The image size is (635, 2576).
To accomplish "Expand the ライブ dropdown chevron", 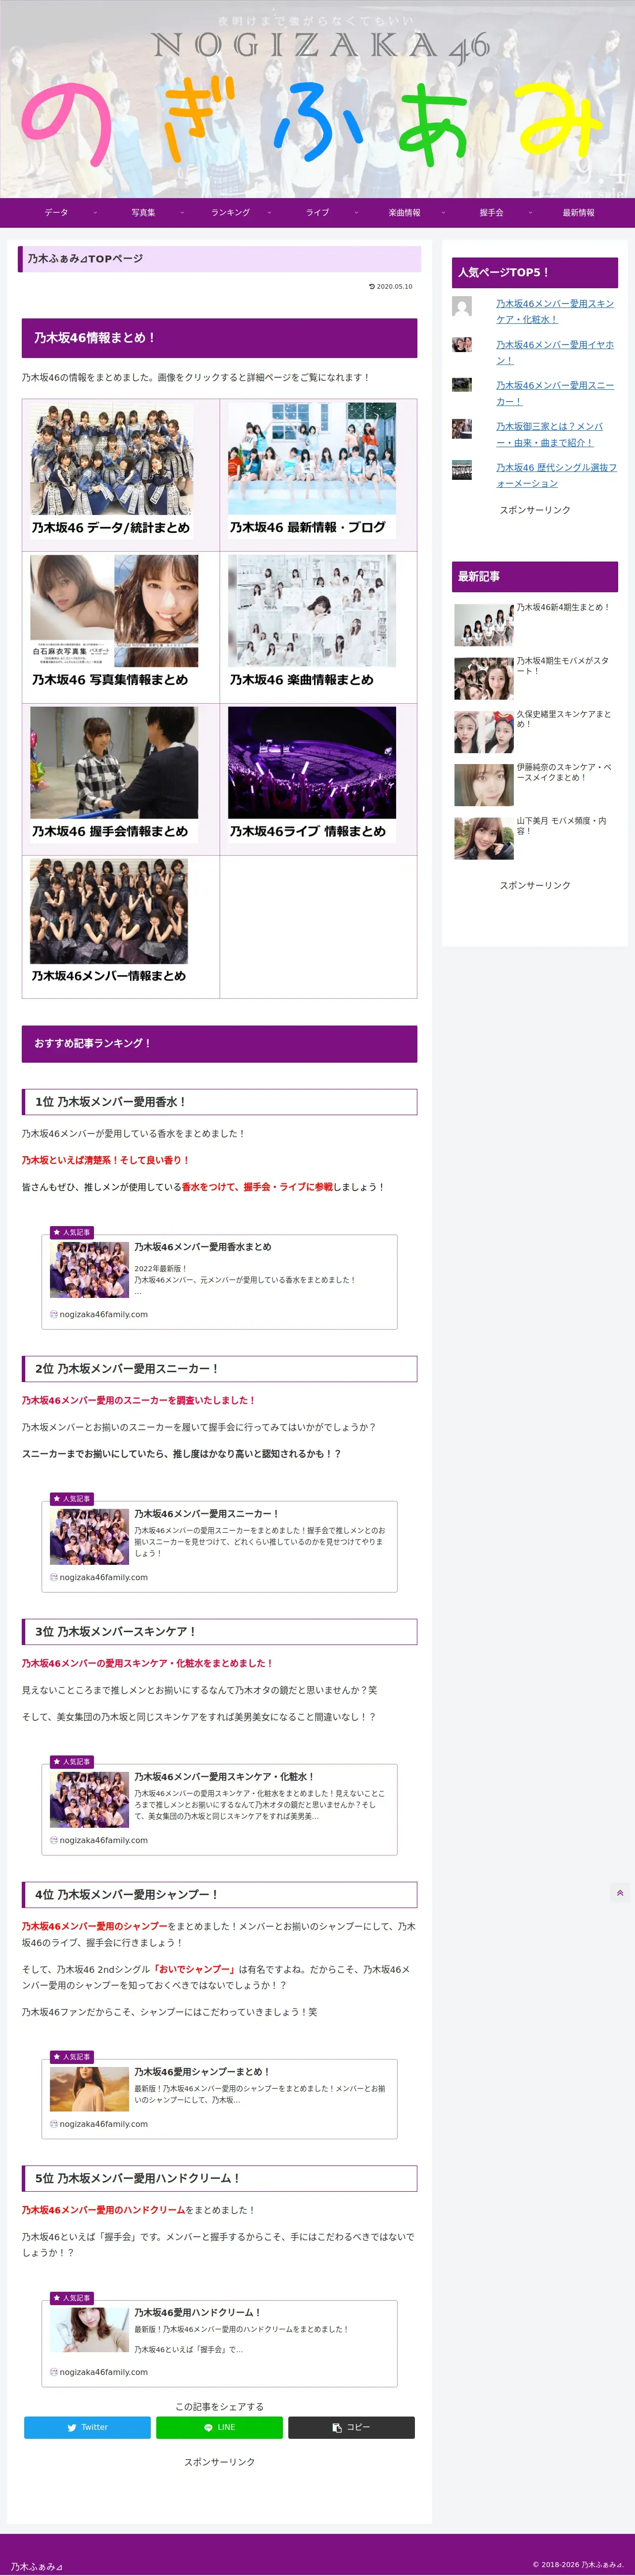I will [356, 213].
